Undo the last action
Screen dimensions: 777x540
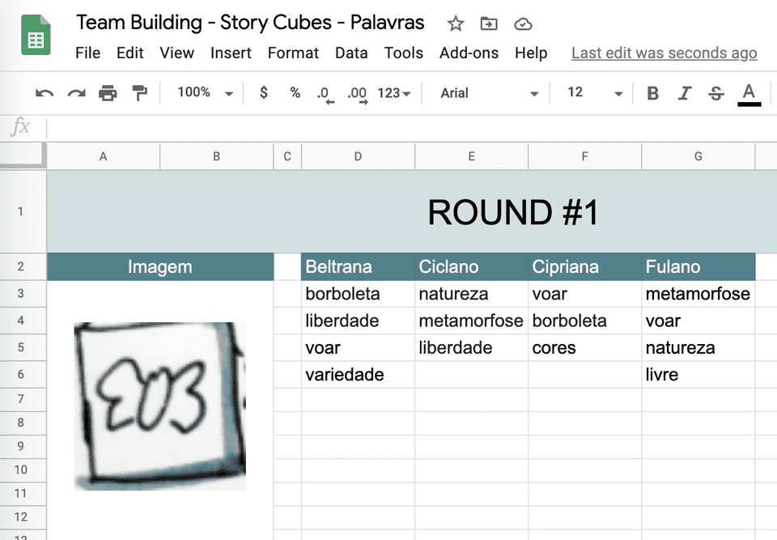coord(44,93)
